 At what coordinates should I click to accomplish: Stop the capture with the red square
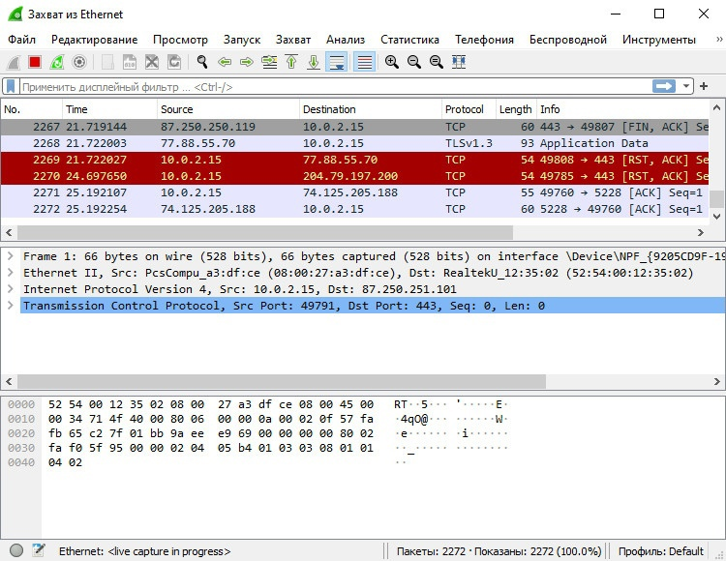tap(35, 62)
